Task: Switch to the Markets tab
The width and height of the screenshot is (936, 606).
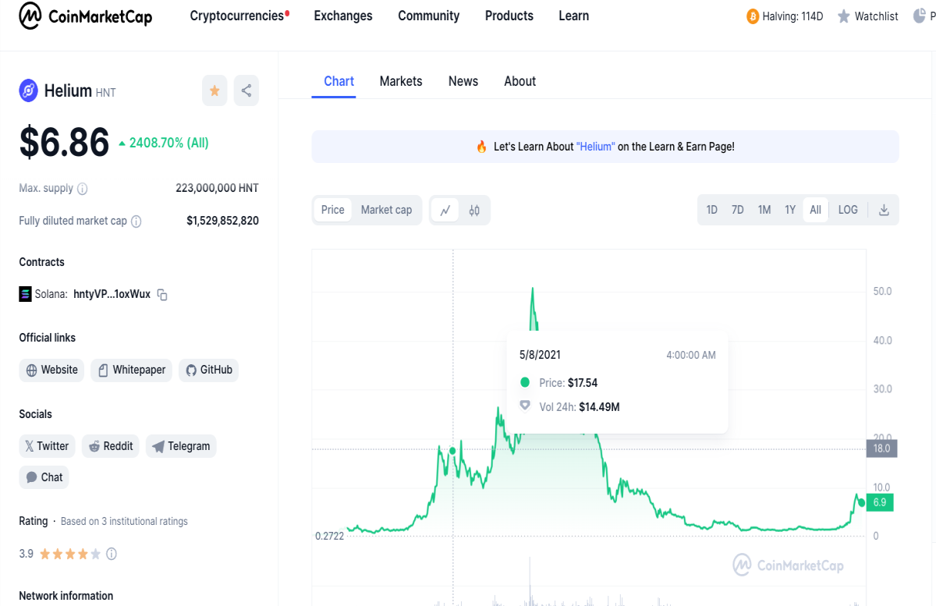Action: [401, 81]
